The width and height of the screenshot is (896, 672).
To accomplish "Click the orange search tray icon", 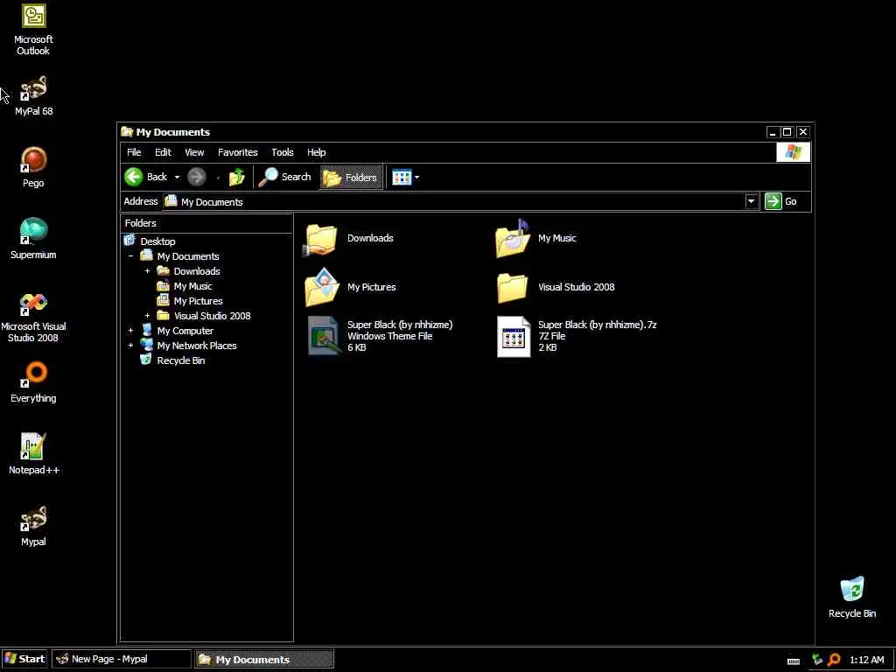I will 834,660.
